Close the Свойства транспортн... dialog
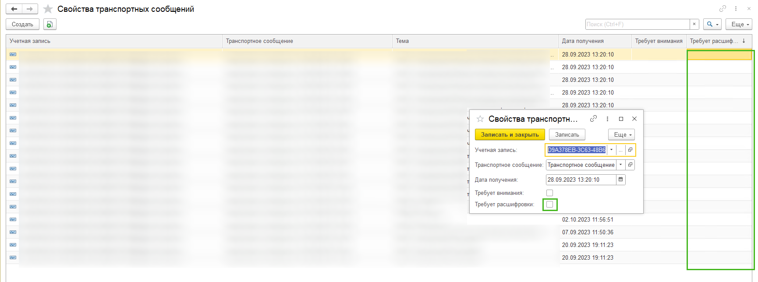The image size is (758, 282). point(634,119)
